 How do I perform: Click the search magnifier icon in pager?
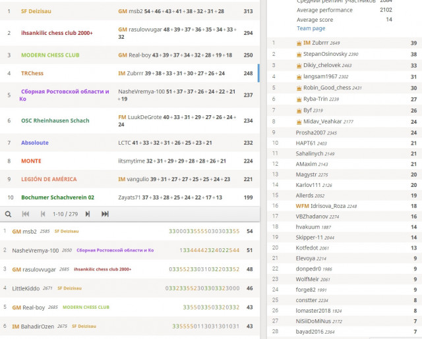8,214
